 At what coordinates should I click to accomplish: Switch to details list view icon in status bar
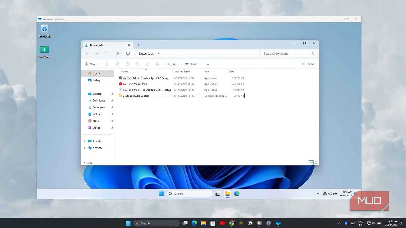coord(311,163)
